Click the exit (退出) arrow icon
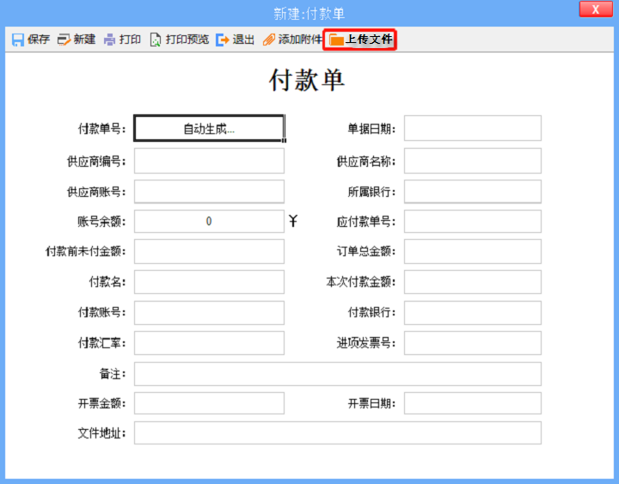619x484 pixels. click(223, 40)
